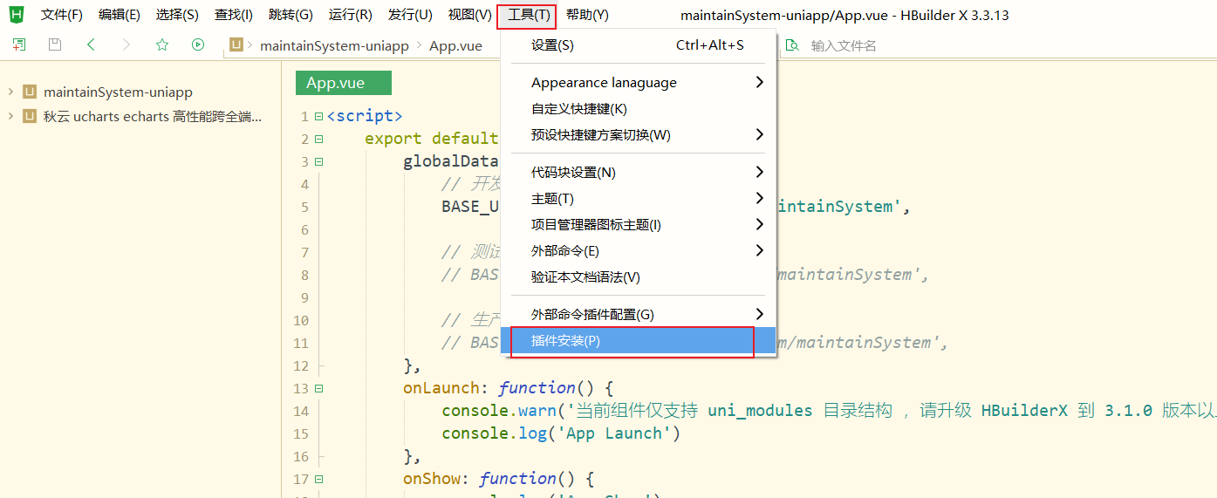Click the star bookmark icon
This screenshot has height=498, width=1217.
coord(162,45)
